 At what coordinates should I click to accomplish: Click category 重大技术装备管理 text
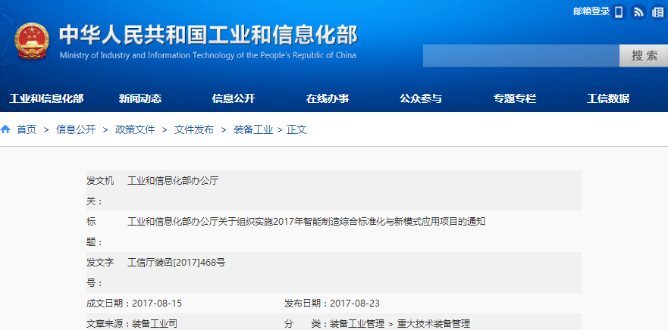pos(433,324)
